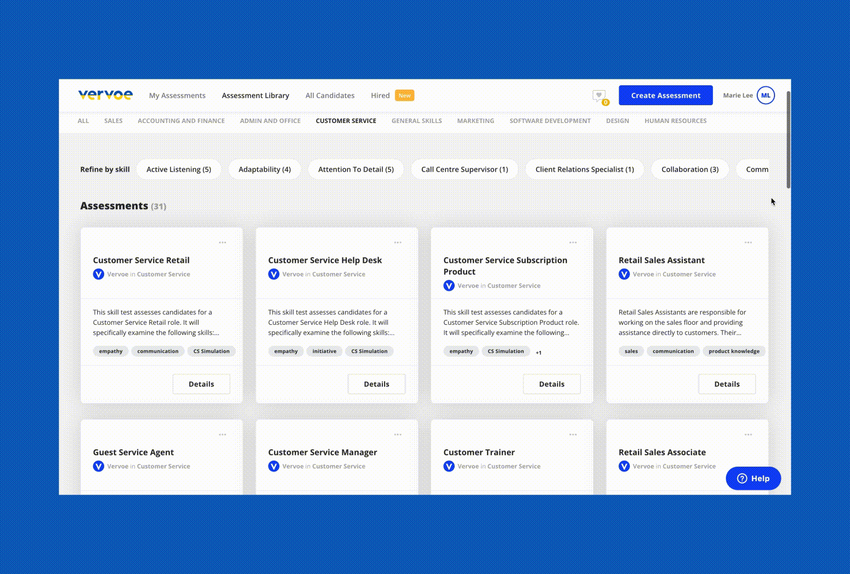Viewport: 850px width, 574px height.
Task: Click Vervoe badge icon on Retail Sales Assistant card
Action: tap(624, 274)
